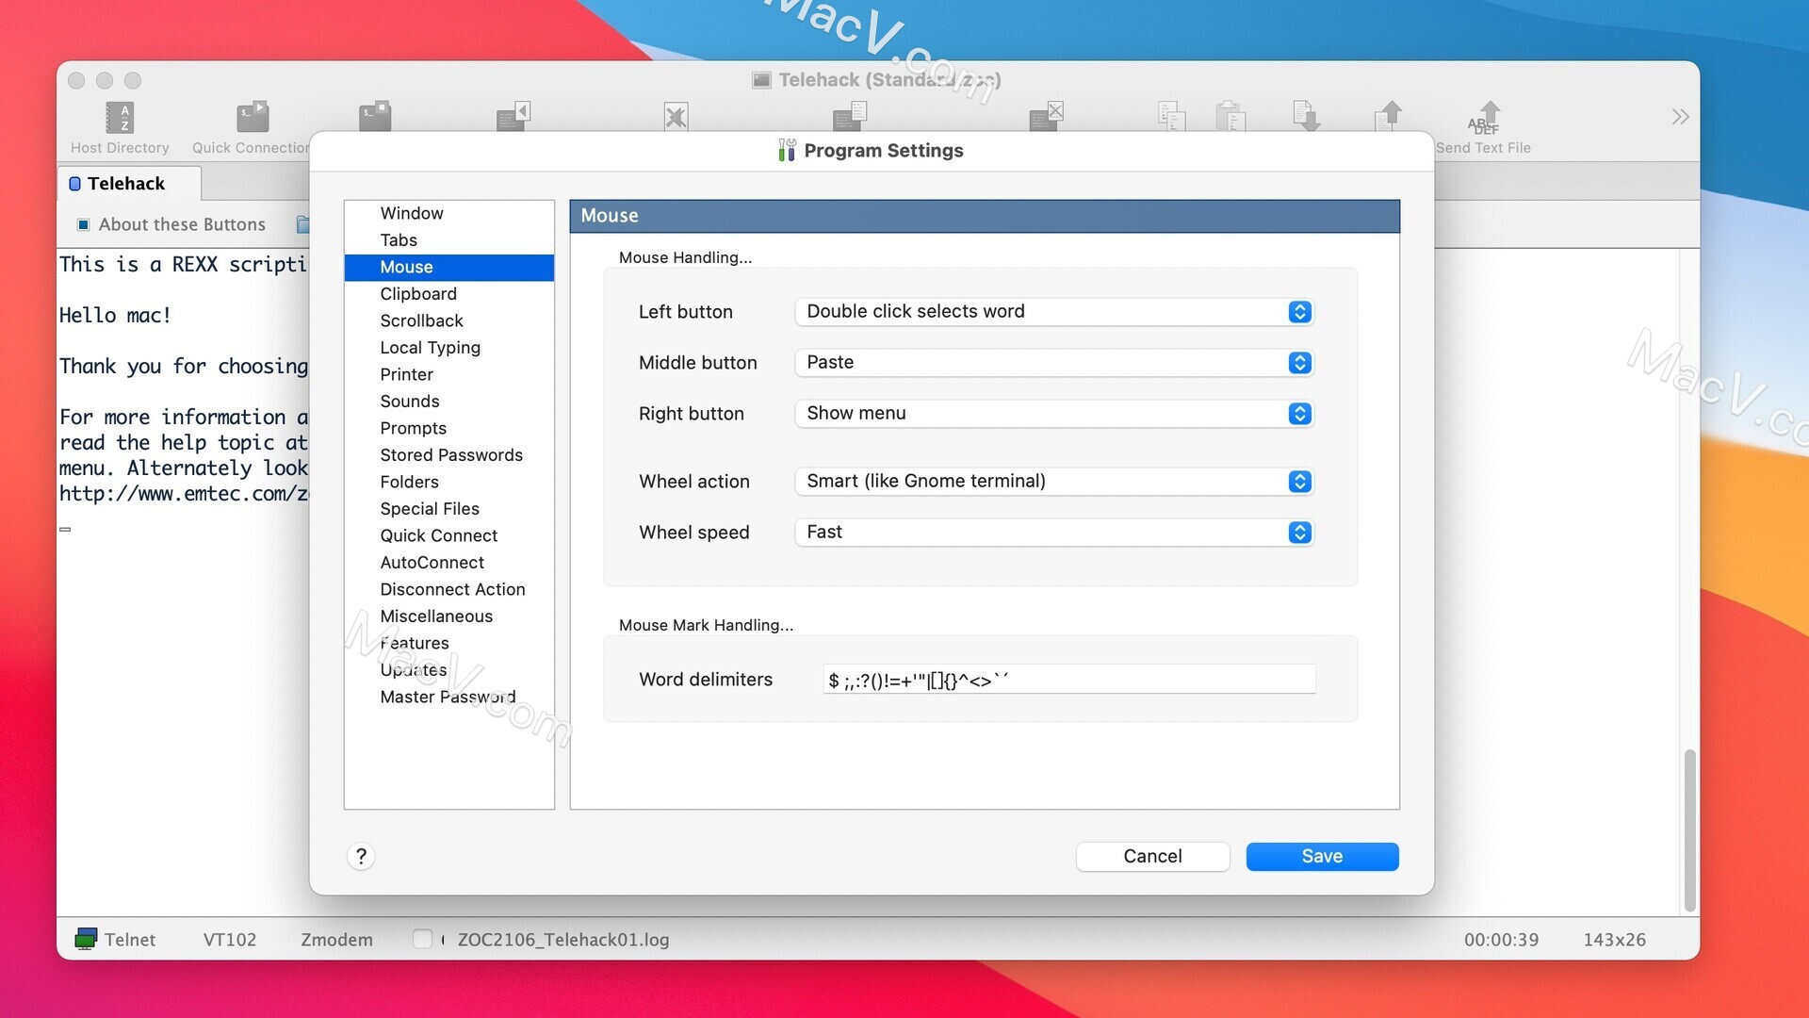Open the Left button dropdown menu
The image size is (1809, 1018).
(x=1299, y=311)
